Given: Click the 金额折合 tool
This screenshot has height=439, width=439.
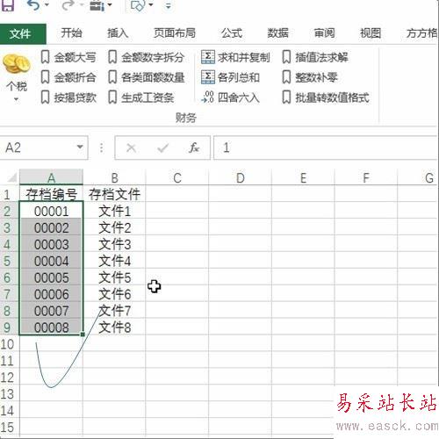Looking at the screenshot, I should pos(68,77).
